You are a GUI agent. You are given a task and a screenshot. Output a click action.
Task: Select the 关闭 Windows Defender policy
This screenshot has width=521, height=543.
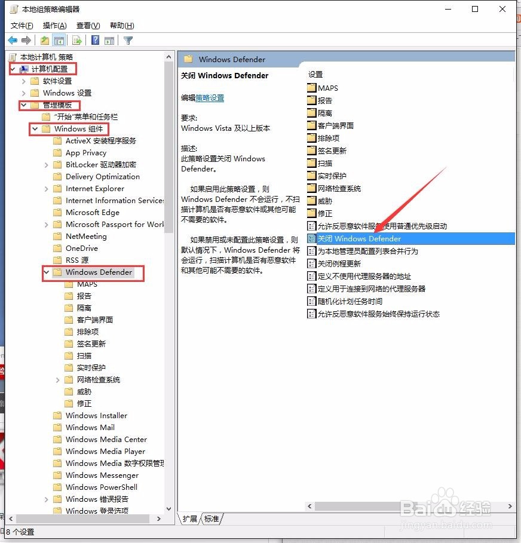(410, 238)
